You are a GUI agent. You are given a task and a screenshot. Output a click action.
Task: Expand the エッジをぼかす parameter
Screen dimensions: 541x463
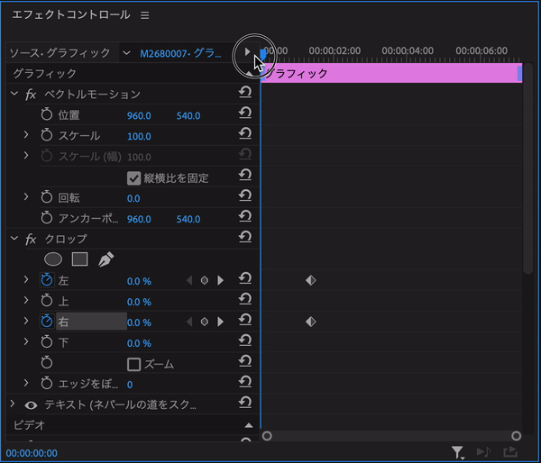pyautogui.click(x=26, y=383)
